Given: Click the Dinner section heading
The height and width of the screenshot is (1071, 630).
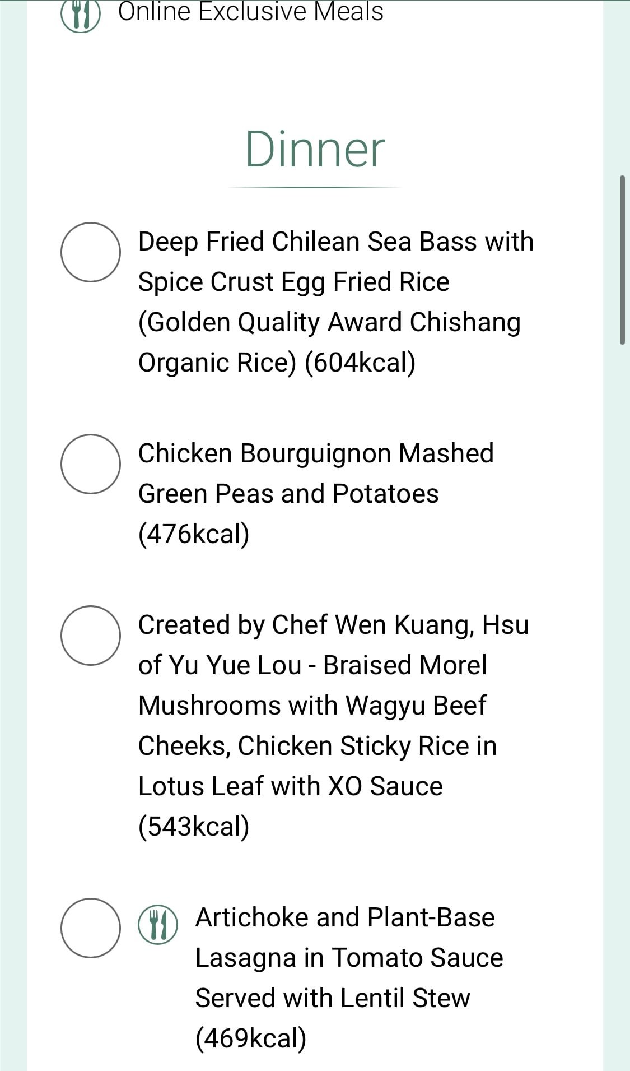Looking at the screenshot, I should point(315,149).
